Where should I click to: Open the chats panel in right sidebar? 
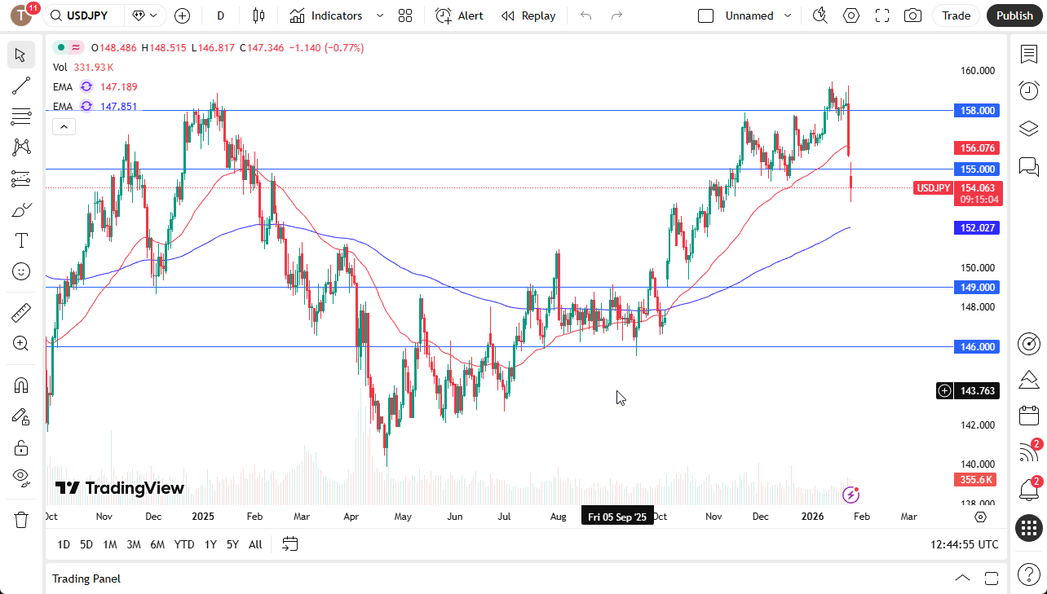point(1029,167)
